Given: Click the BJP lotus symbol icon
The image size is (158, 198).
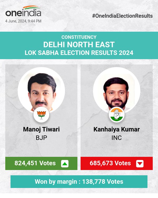Looking at the screenshot, I should [x=41, y=115].
